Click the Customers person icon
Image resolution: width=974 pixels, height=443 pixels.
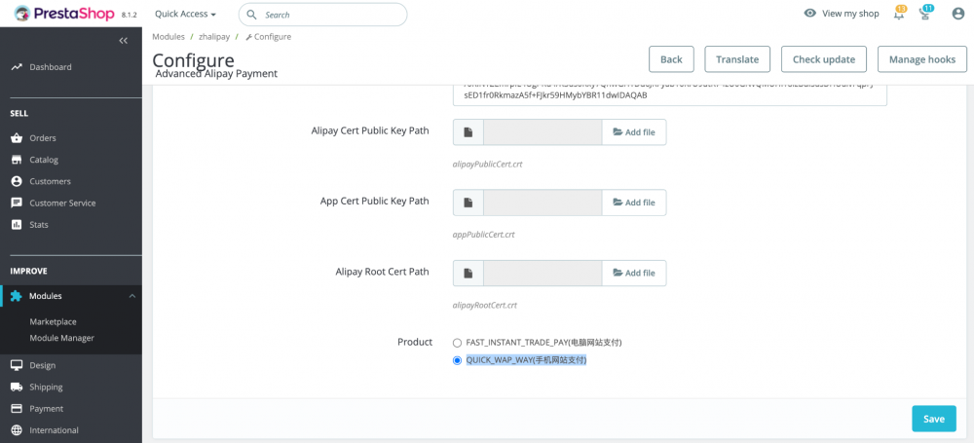click(x=17, y=181)
